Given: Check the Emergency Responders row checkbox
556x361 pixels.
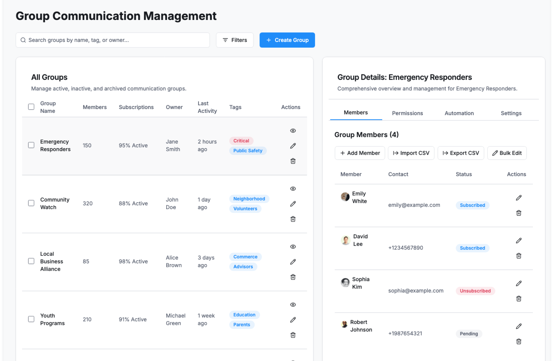Looking at the screenshot, I should pyautogui.click(x=31, y=145).
